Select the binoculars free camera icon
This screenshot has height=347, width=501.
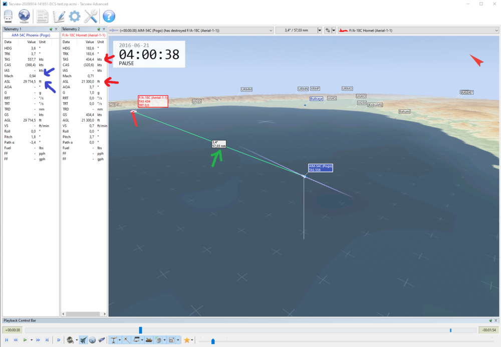tap(102, 340)
